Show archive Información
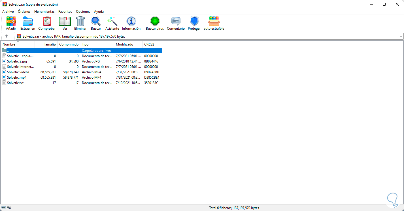The width and height of the screenshot is (404, 211). click(131, 23)
